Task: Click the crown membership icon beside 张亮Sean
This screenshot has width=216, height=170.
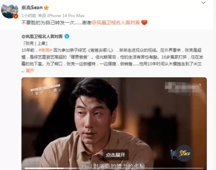Action: tap(46, 8)
